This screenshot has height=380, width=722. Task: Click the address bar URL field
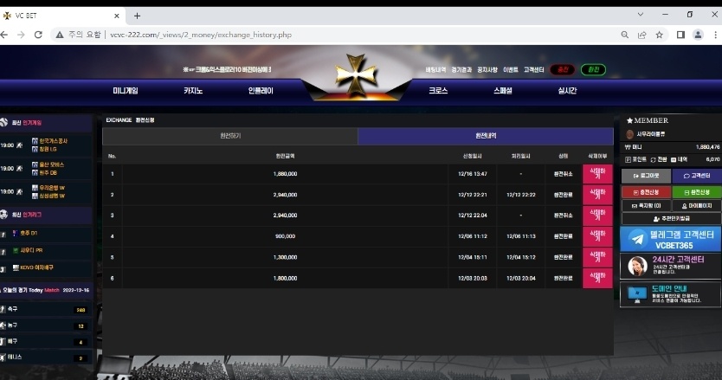click(346, 35)
